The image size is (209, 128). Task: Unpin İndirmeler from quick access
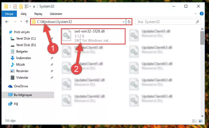pos(52,58)
